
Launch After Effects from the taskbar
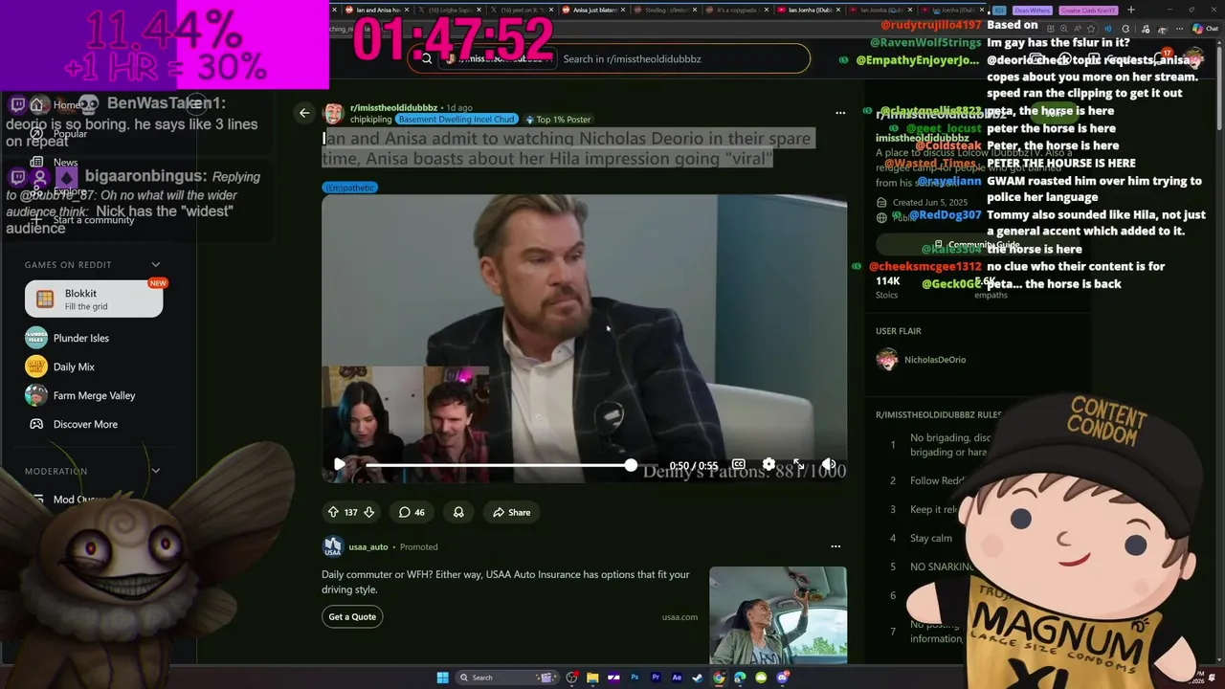pos(677,678)
